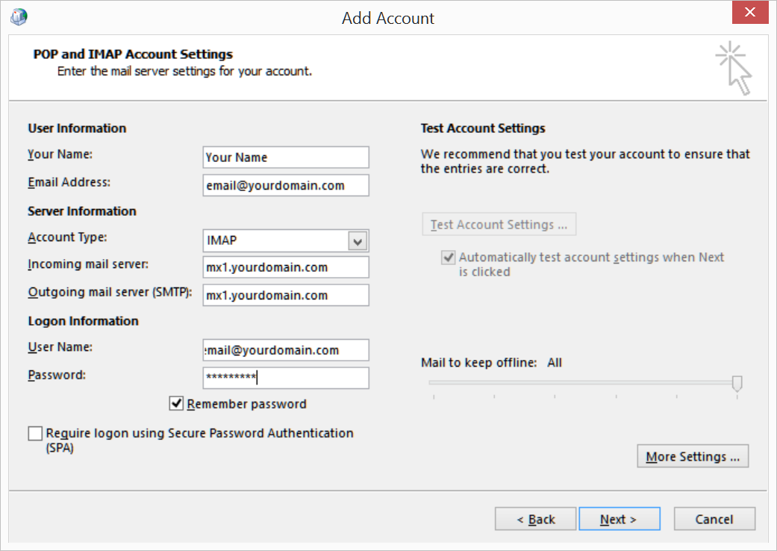This screenshot has height=551, width=777.
Task: Select the Incoming mail server field
Action: [x=286, y=267]
